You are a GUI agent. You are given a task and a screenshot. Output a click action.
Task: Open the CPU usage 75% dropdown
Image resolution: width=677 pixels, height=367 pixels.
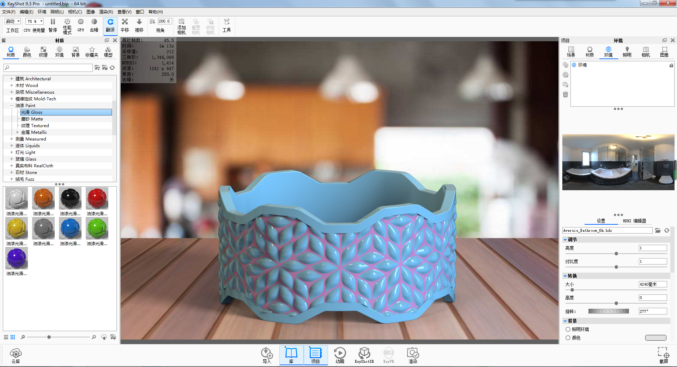[x=35, y=21]
